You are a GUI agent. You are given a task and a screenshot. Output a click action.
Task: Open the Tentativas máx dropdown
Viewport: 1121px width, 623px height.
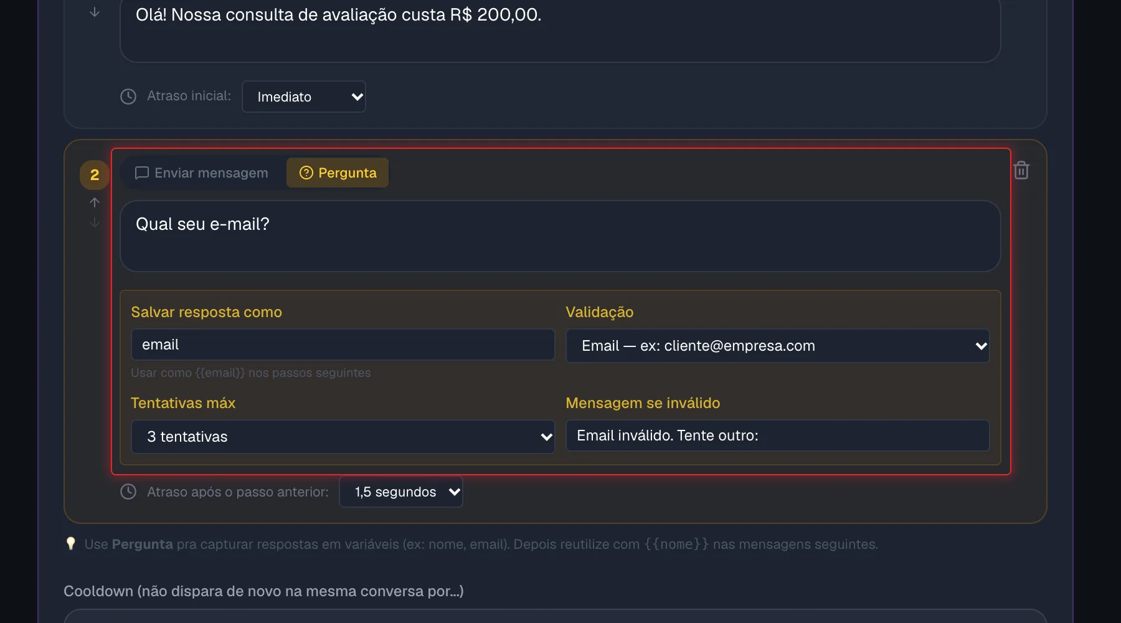343,437
